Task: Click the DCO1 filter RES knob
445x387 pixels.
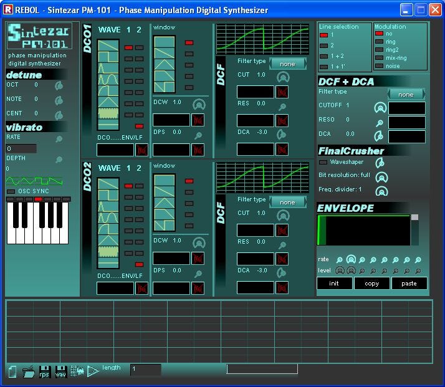Action: click(x=282, y=107)
